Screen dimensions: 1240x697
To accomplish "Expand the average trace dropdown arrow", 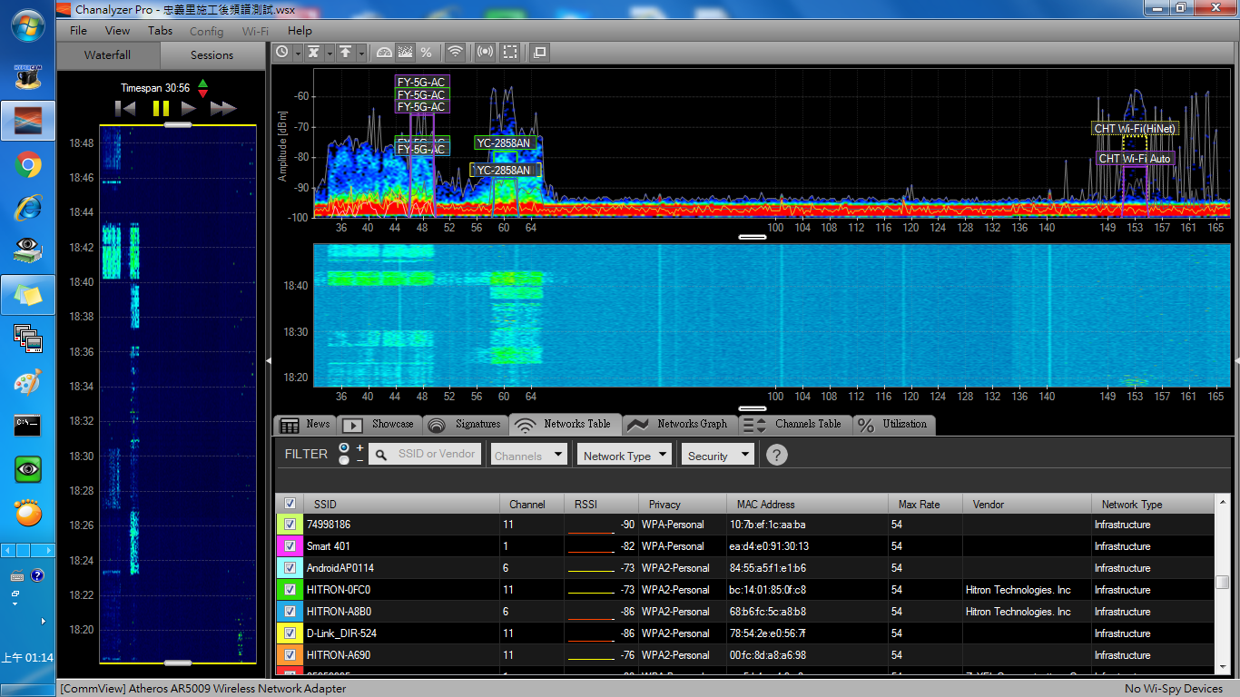I will coord(329,53).
